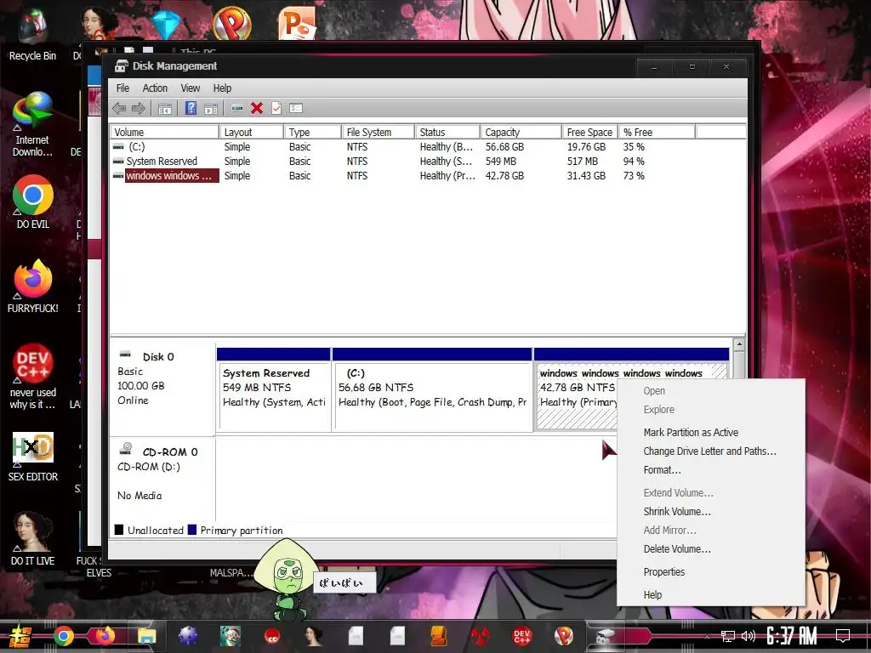Sort by the Free Space column header
Image resolution: width=871 pixels, height=653 pixels.
[x=589, y=132]
